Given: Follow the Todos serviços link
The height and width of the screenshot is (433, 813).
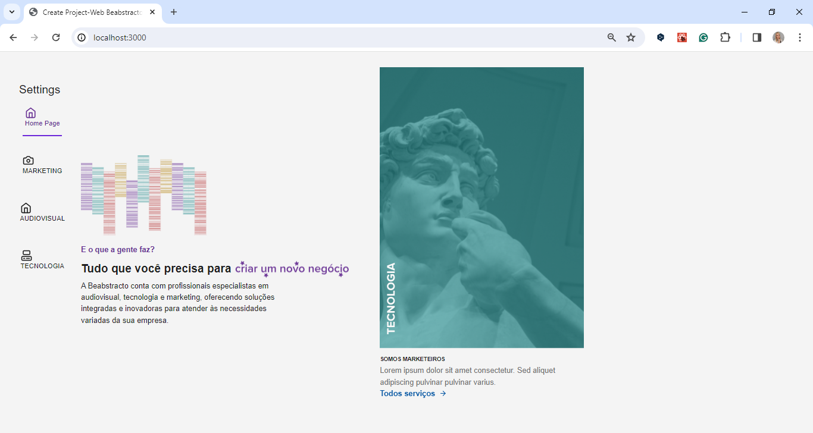Looking at the screenshot, I should click(413, 394).
